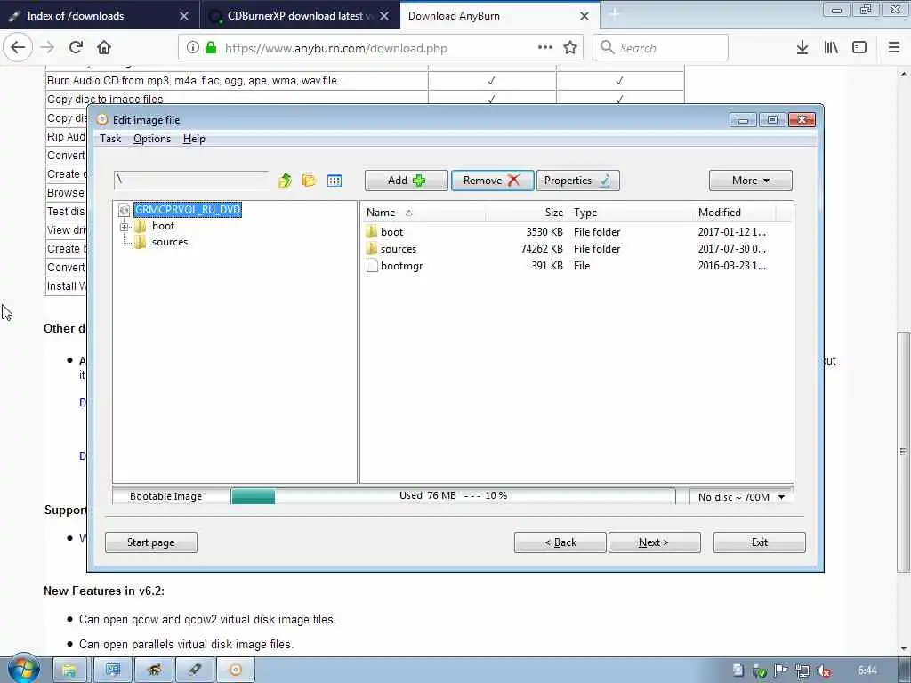The width and height of the screenshot is (911, 683).
Task: Click AnyBurn disc icon in taskbar
Action: (235, 671)
